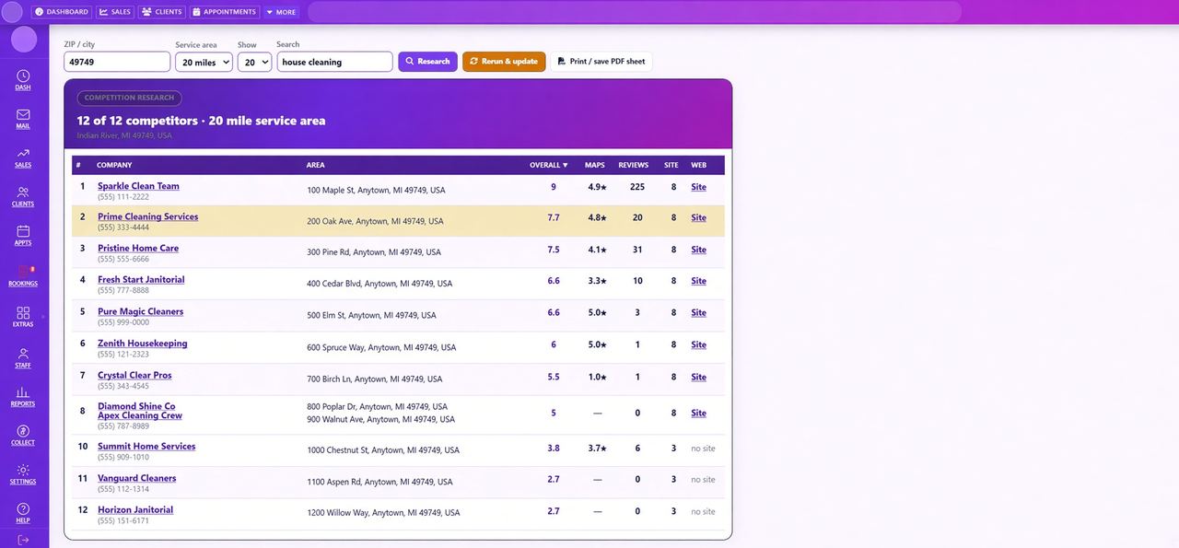Open Prime Cleaning Services company link
The height and width of the screenshot is (548, 1179).
[x=147, y=216]
